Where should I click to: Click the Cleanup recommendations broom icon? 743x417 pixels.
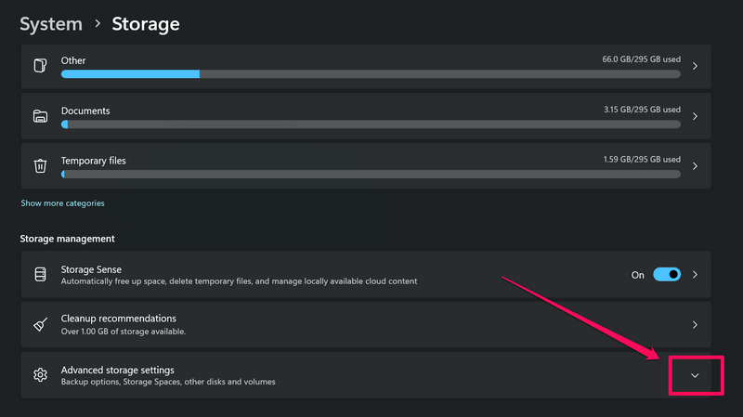pos(40,325)
